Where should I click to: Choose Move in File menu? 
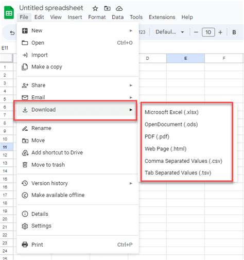78,141
